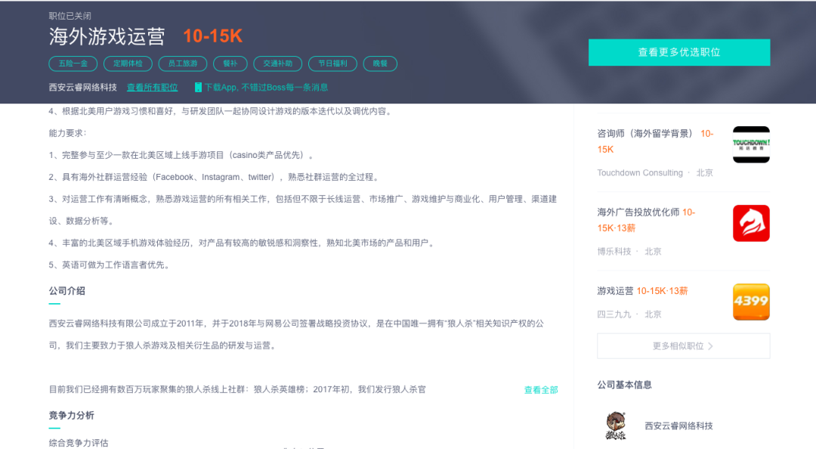Select the 餐补 benefit tag
Image resolution: width=816 pixels, height=449 pixels.
click(x=230, y=63)
